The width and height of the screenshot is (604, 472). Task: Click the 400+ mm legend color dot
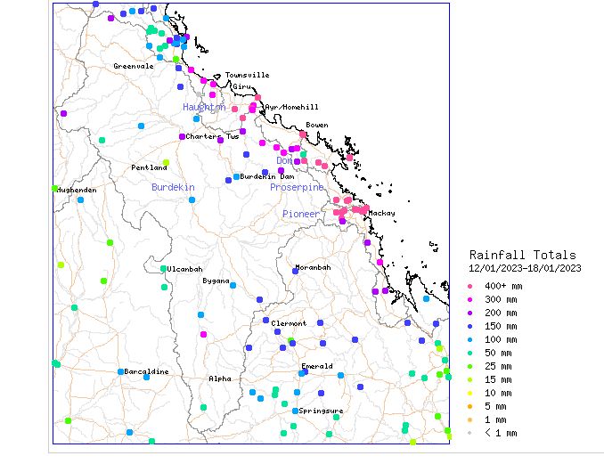469,287
